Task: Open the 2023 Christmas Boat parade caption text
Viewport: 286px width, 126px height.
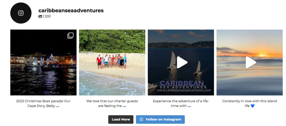Action: 43,103
